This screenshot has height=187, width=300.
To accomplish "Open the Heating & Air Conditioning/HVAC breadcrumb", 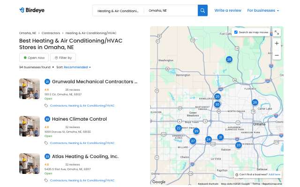I will (91, 33).
